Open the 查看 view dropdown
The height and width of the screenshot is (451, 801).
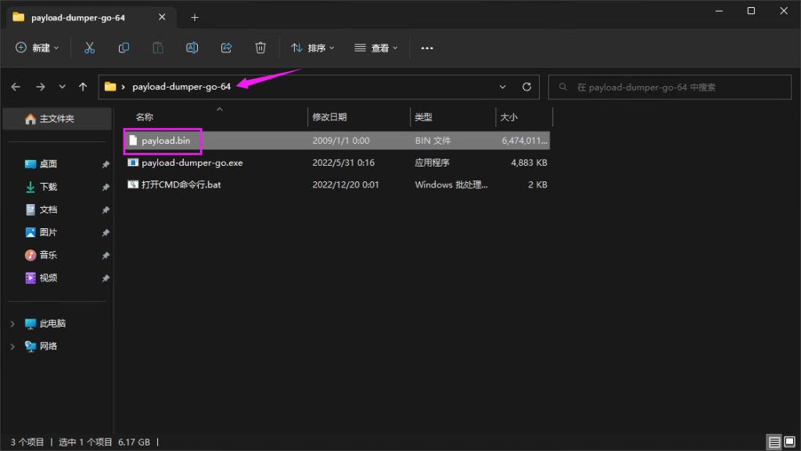coord(375,48)
